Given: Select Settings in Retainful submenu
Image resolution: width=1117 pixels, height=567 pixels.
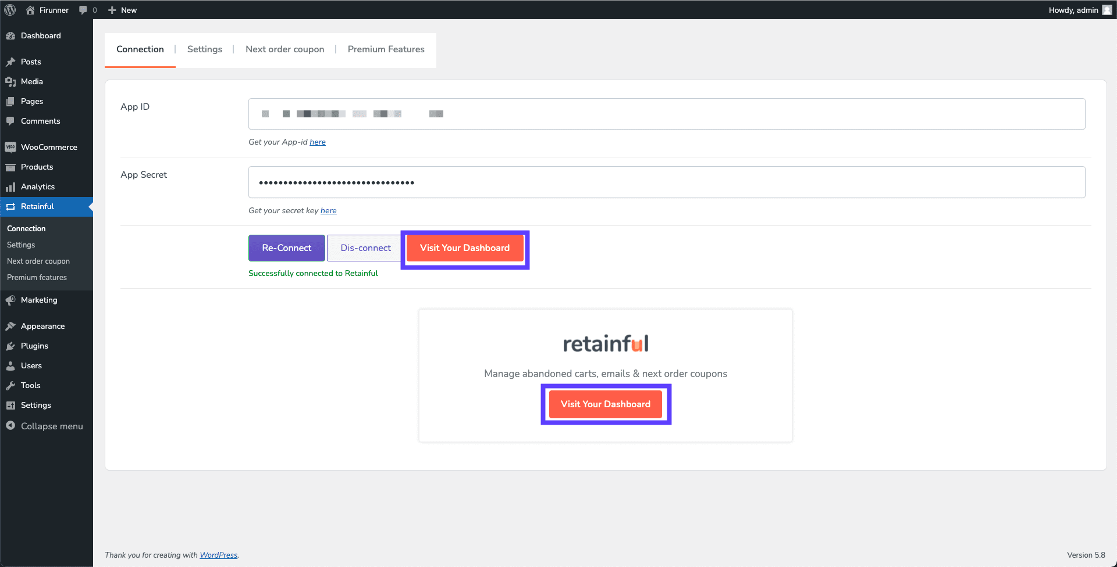Looking at the screenshot, I should [x=21, y=245].
